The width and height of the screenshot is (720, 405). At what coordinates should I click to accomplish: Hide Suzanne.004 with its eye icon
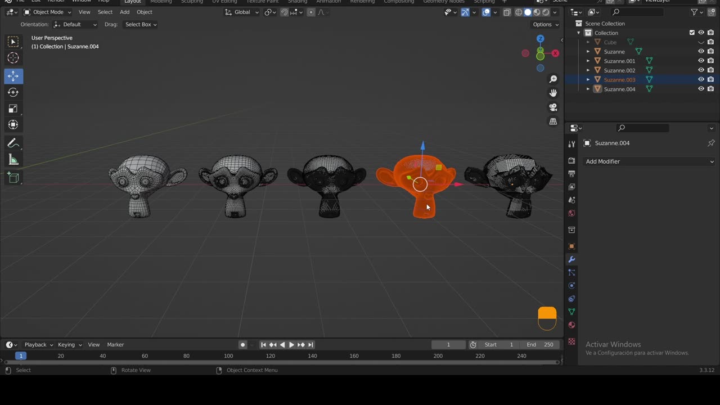pos(701,89)
